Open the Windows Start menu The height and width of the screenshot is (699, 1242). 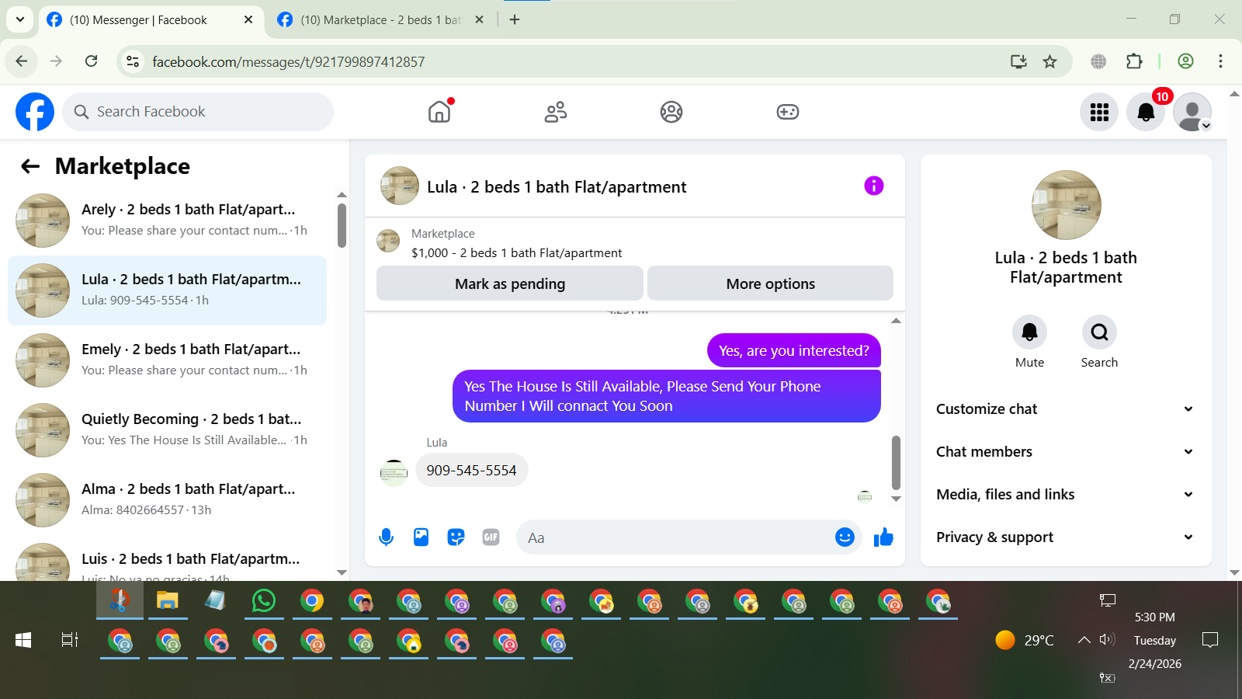point(23,640)
